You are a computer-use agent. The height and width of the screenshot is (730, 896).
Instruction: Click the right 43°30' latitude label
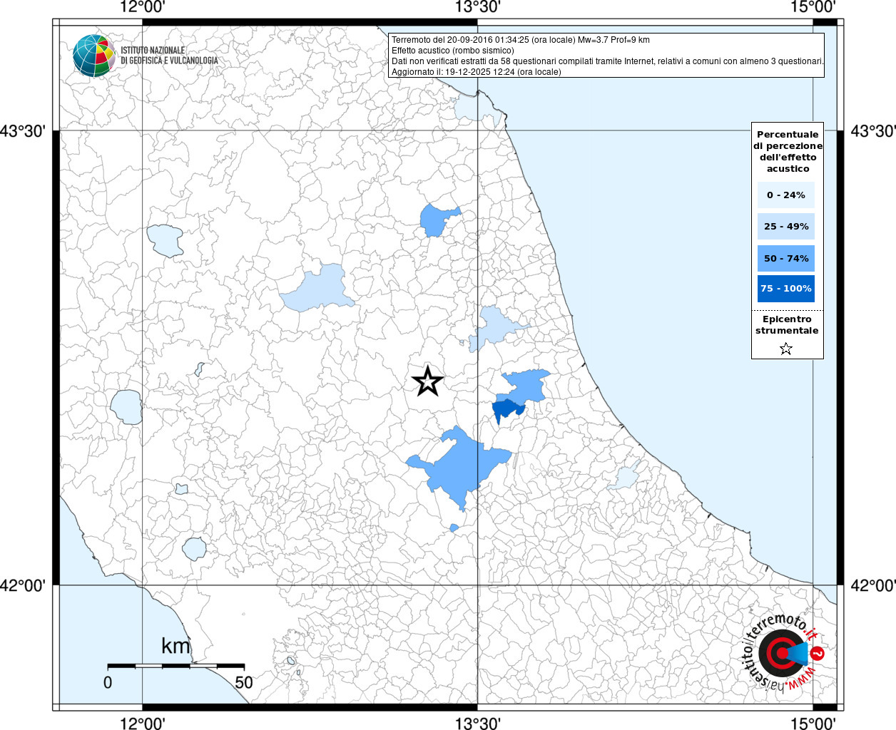872,131
